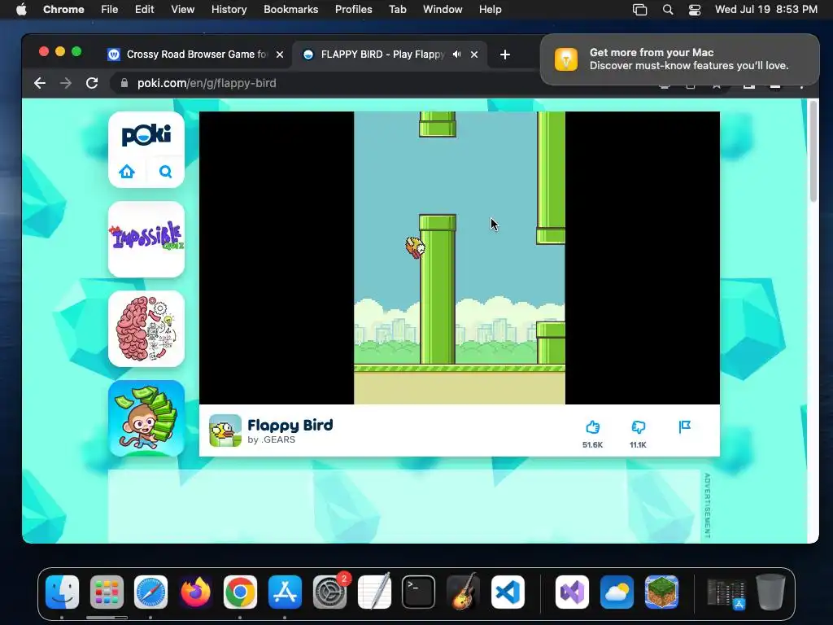Open the Bookmarks menu
Image resolution: width=833 pixels, height=625 pixels.
click(x=290, y=10)
